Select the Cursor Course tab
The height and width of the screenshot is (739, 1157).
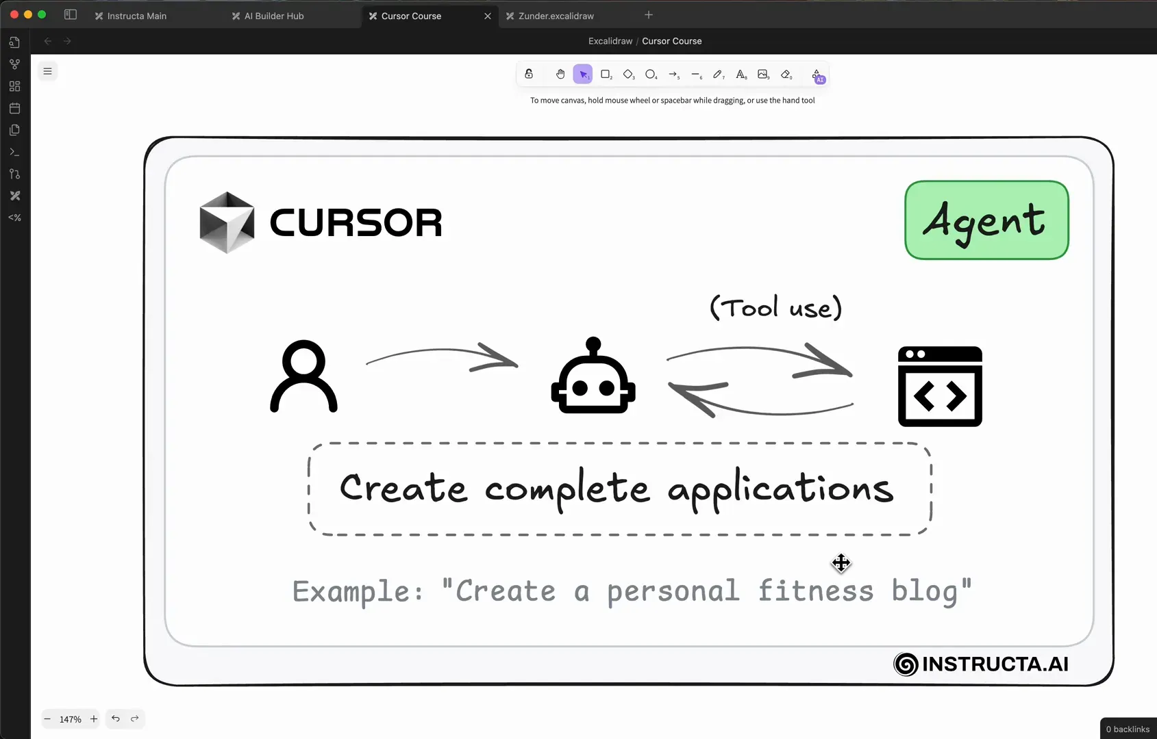[x=411, y=16]
